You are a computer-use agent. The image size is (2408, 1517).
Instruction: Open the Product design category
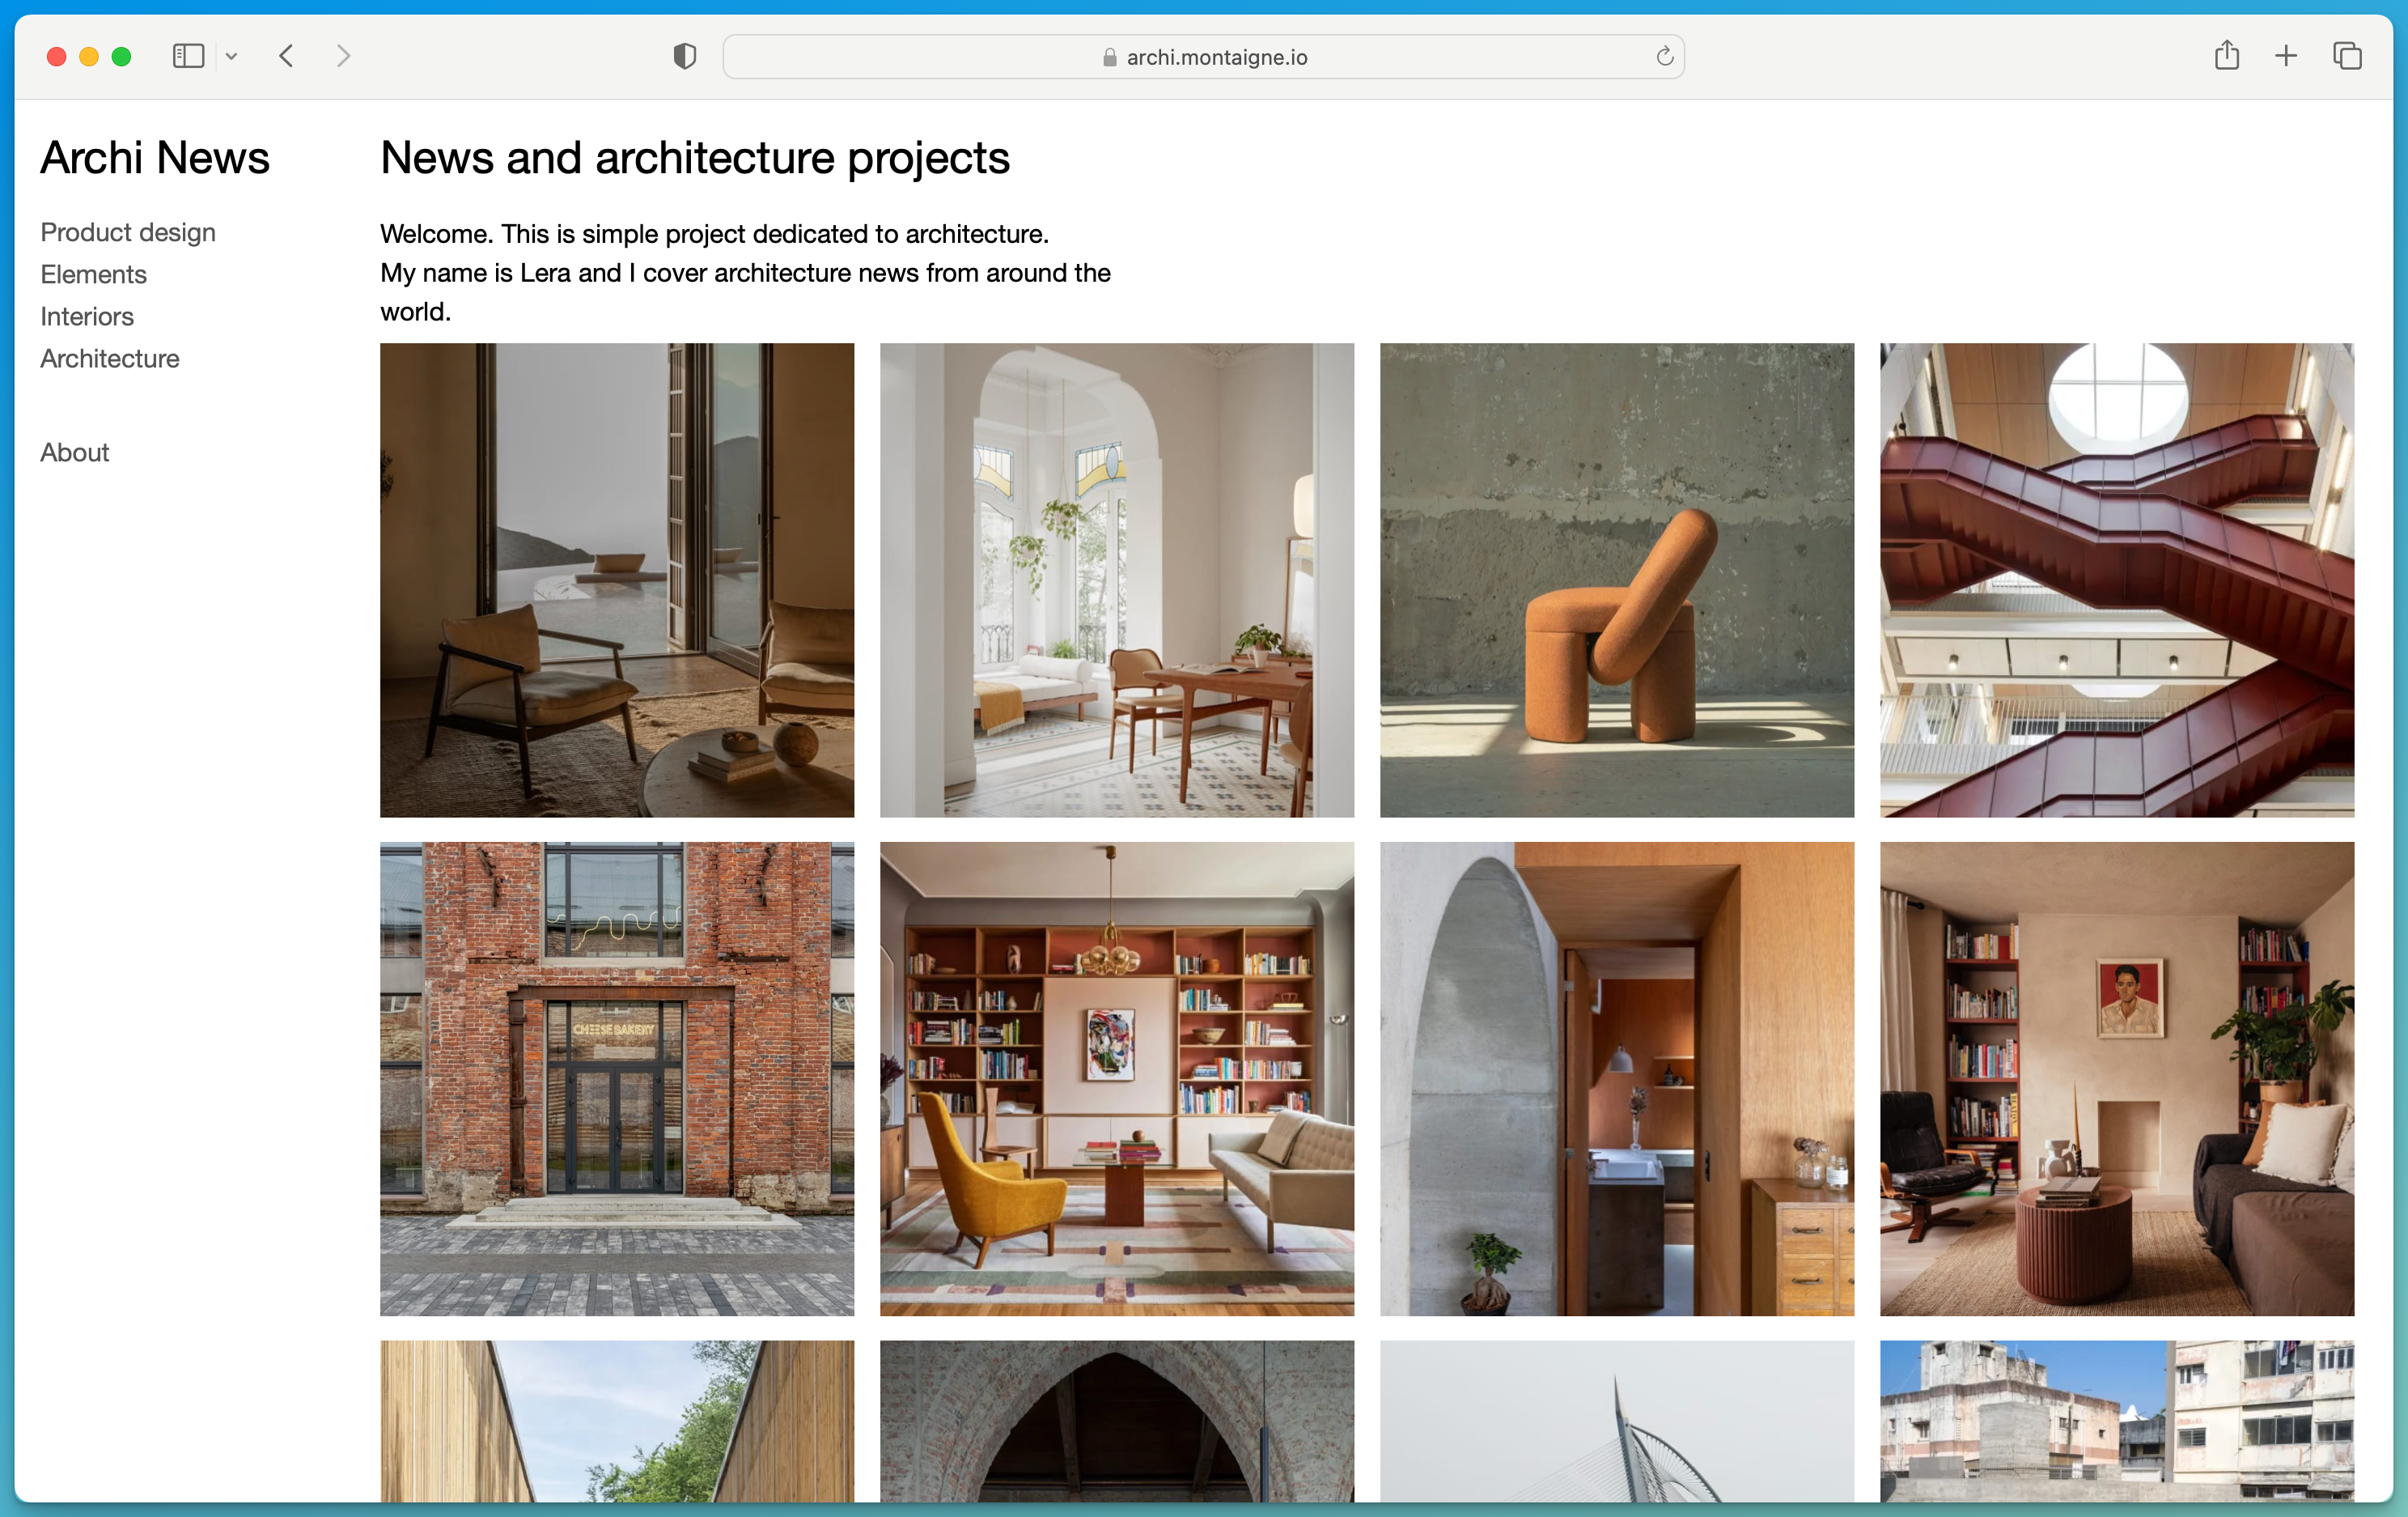coord(128,232)
